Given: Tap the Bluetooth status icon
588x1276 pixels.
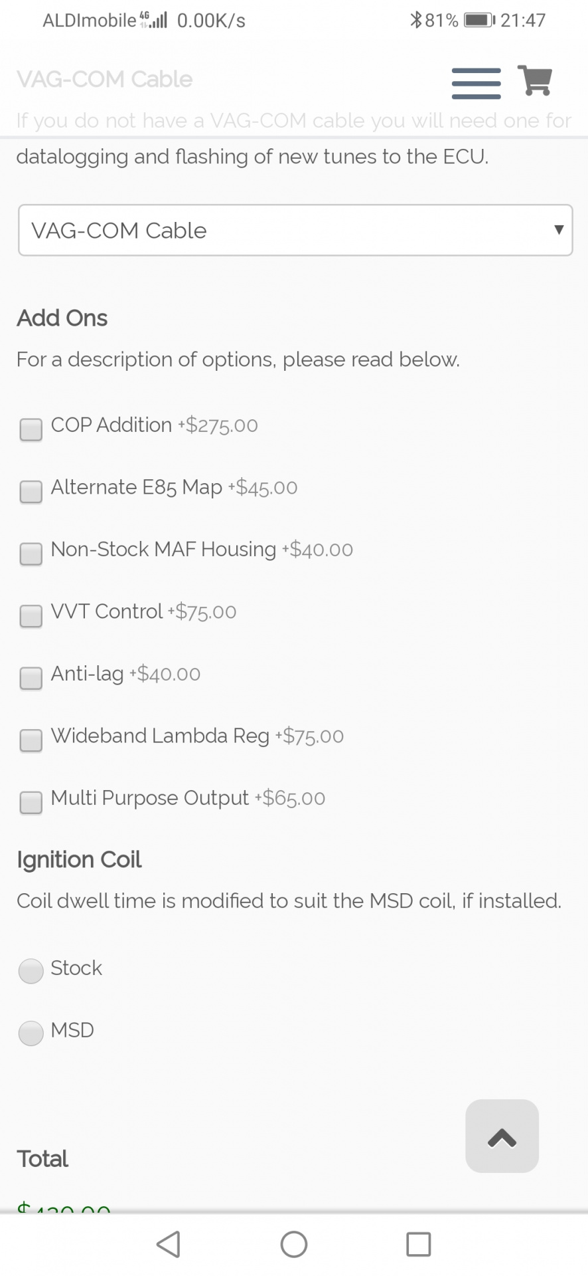Looking at the screenshot, I should [x=416, y=20].
